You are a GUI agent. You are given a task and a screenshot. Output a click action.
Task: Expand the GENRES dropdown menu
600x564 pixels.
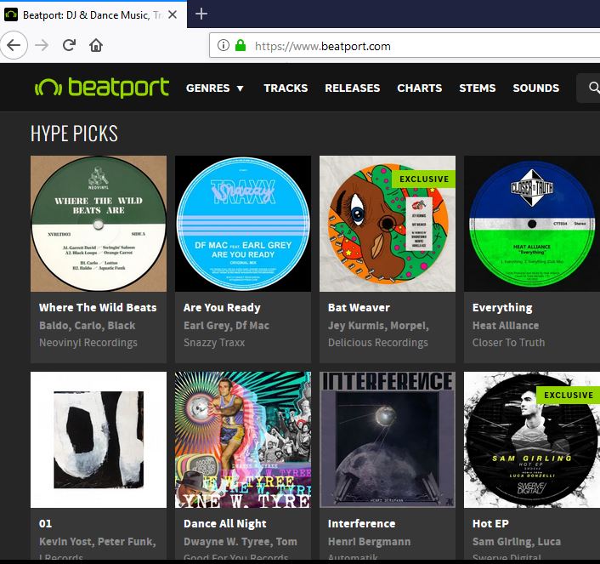click(x=215, y=88)
